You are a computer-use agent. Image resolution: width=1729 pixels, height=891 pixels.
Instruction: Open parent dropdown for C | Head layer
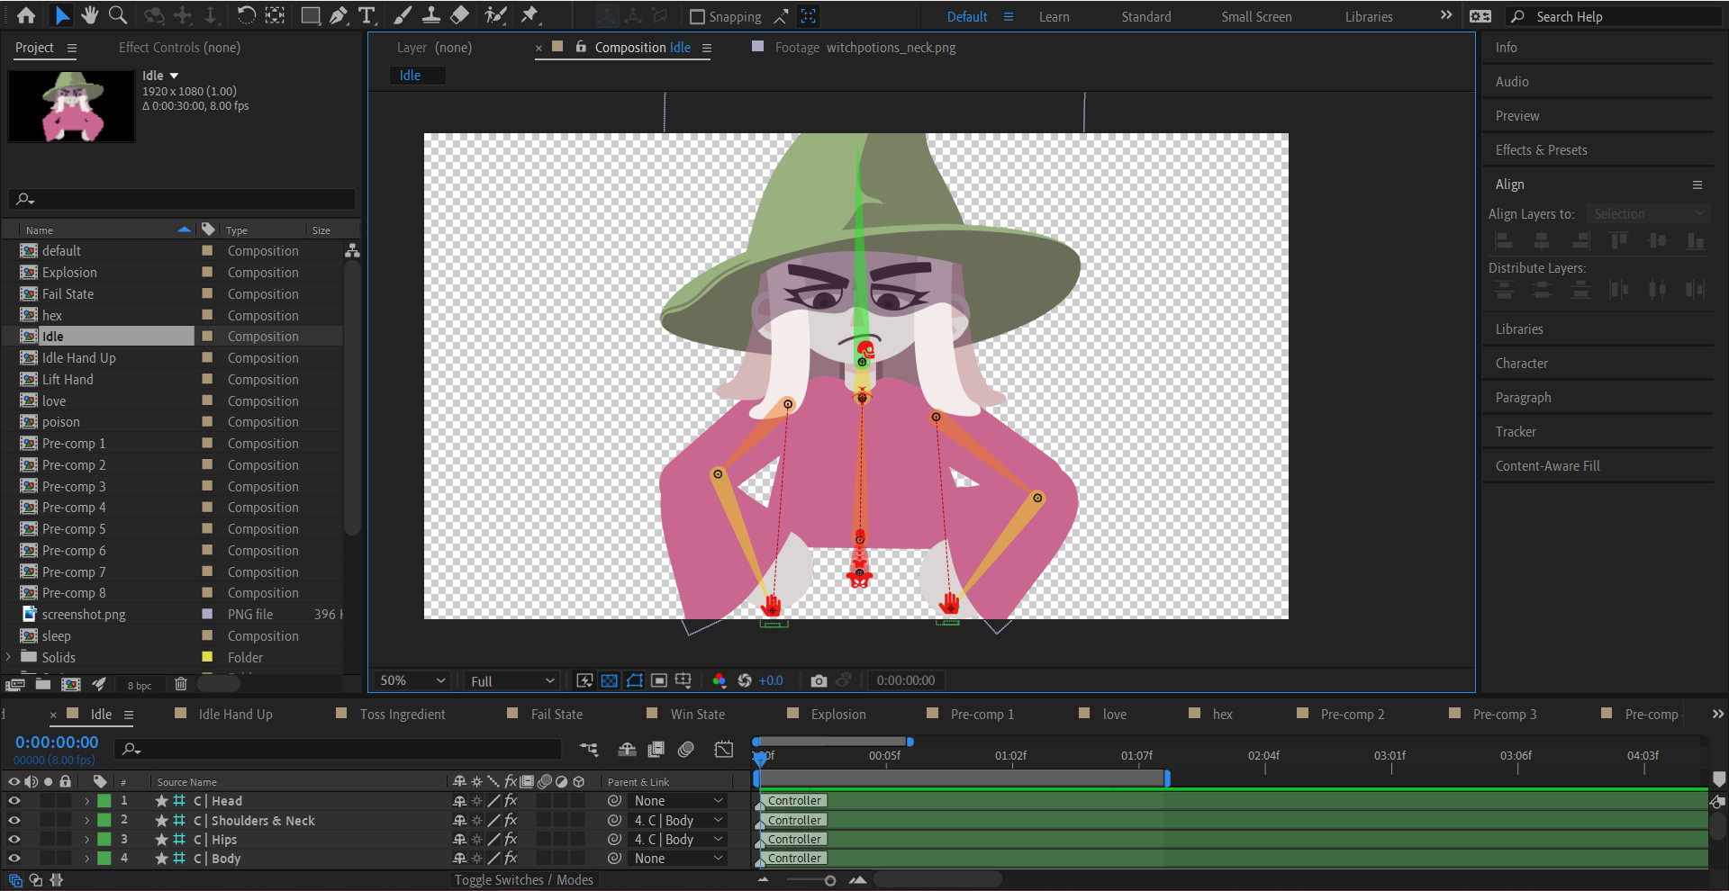point(678,801)
